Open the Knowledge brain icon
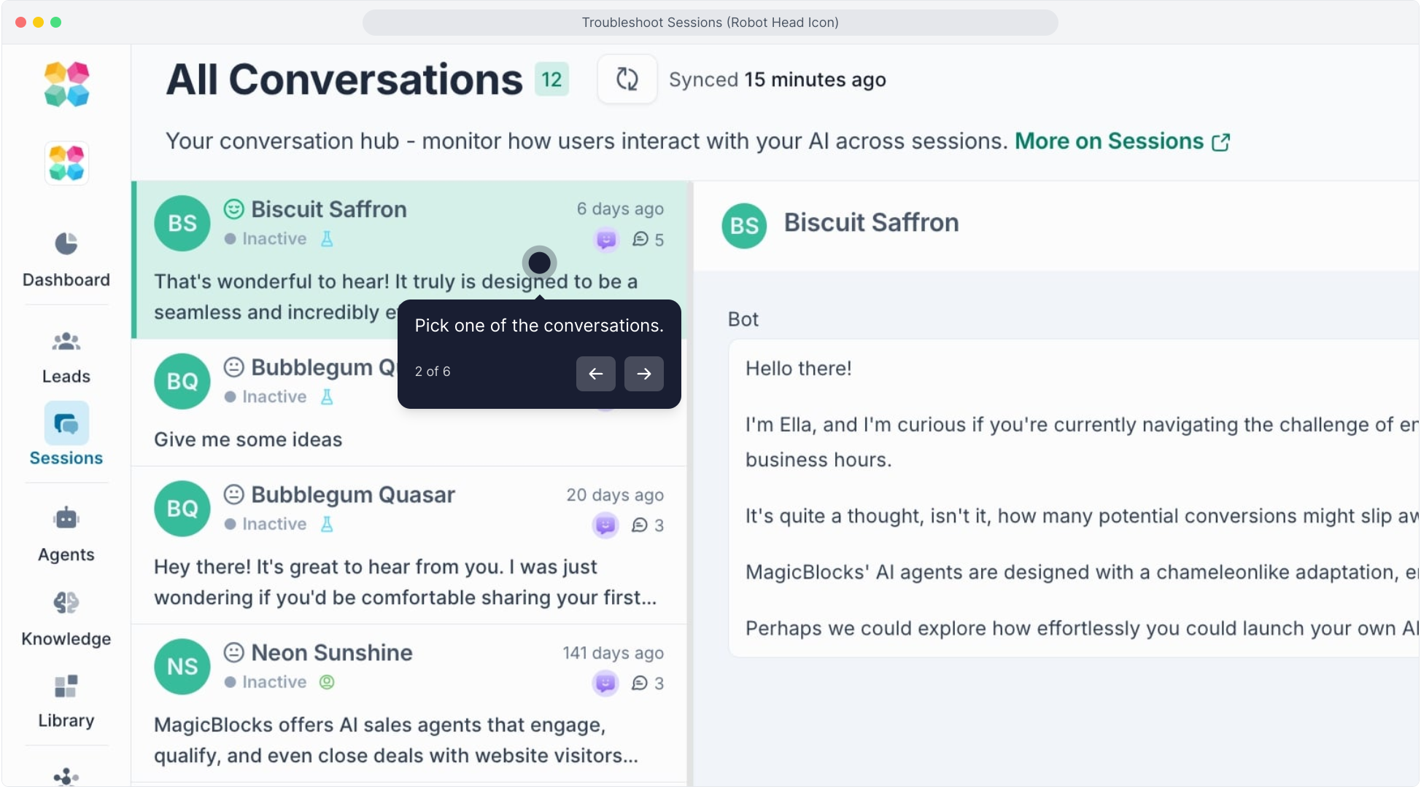This screenshot has height=787, width=1421. [x=66, y=603]
